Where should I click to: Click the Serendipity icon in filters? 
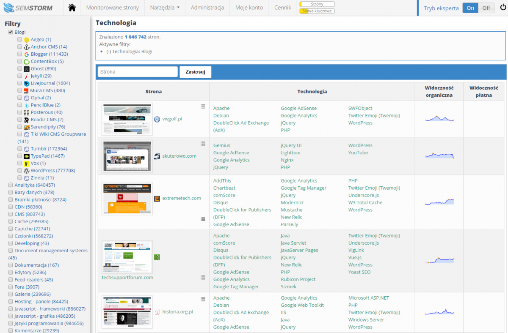click(27, 127)
